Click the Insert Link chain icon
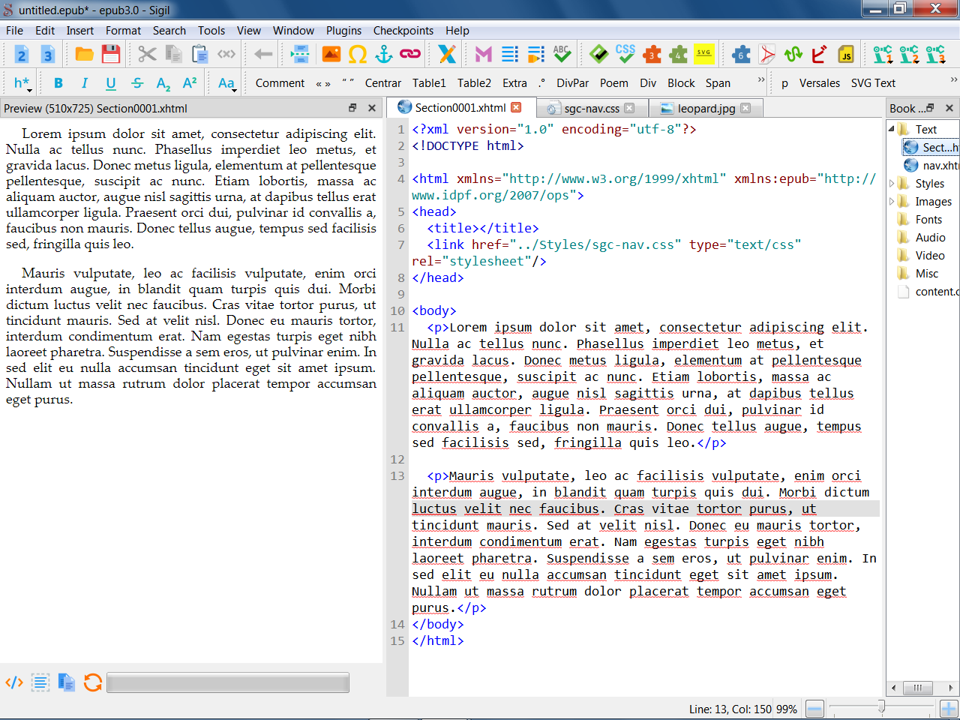Screen dimensions: 960x720 click(x=410, y=54)
